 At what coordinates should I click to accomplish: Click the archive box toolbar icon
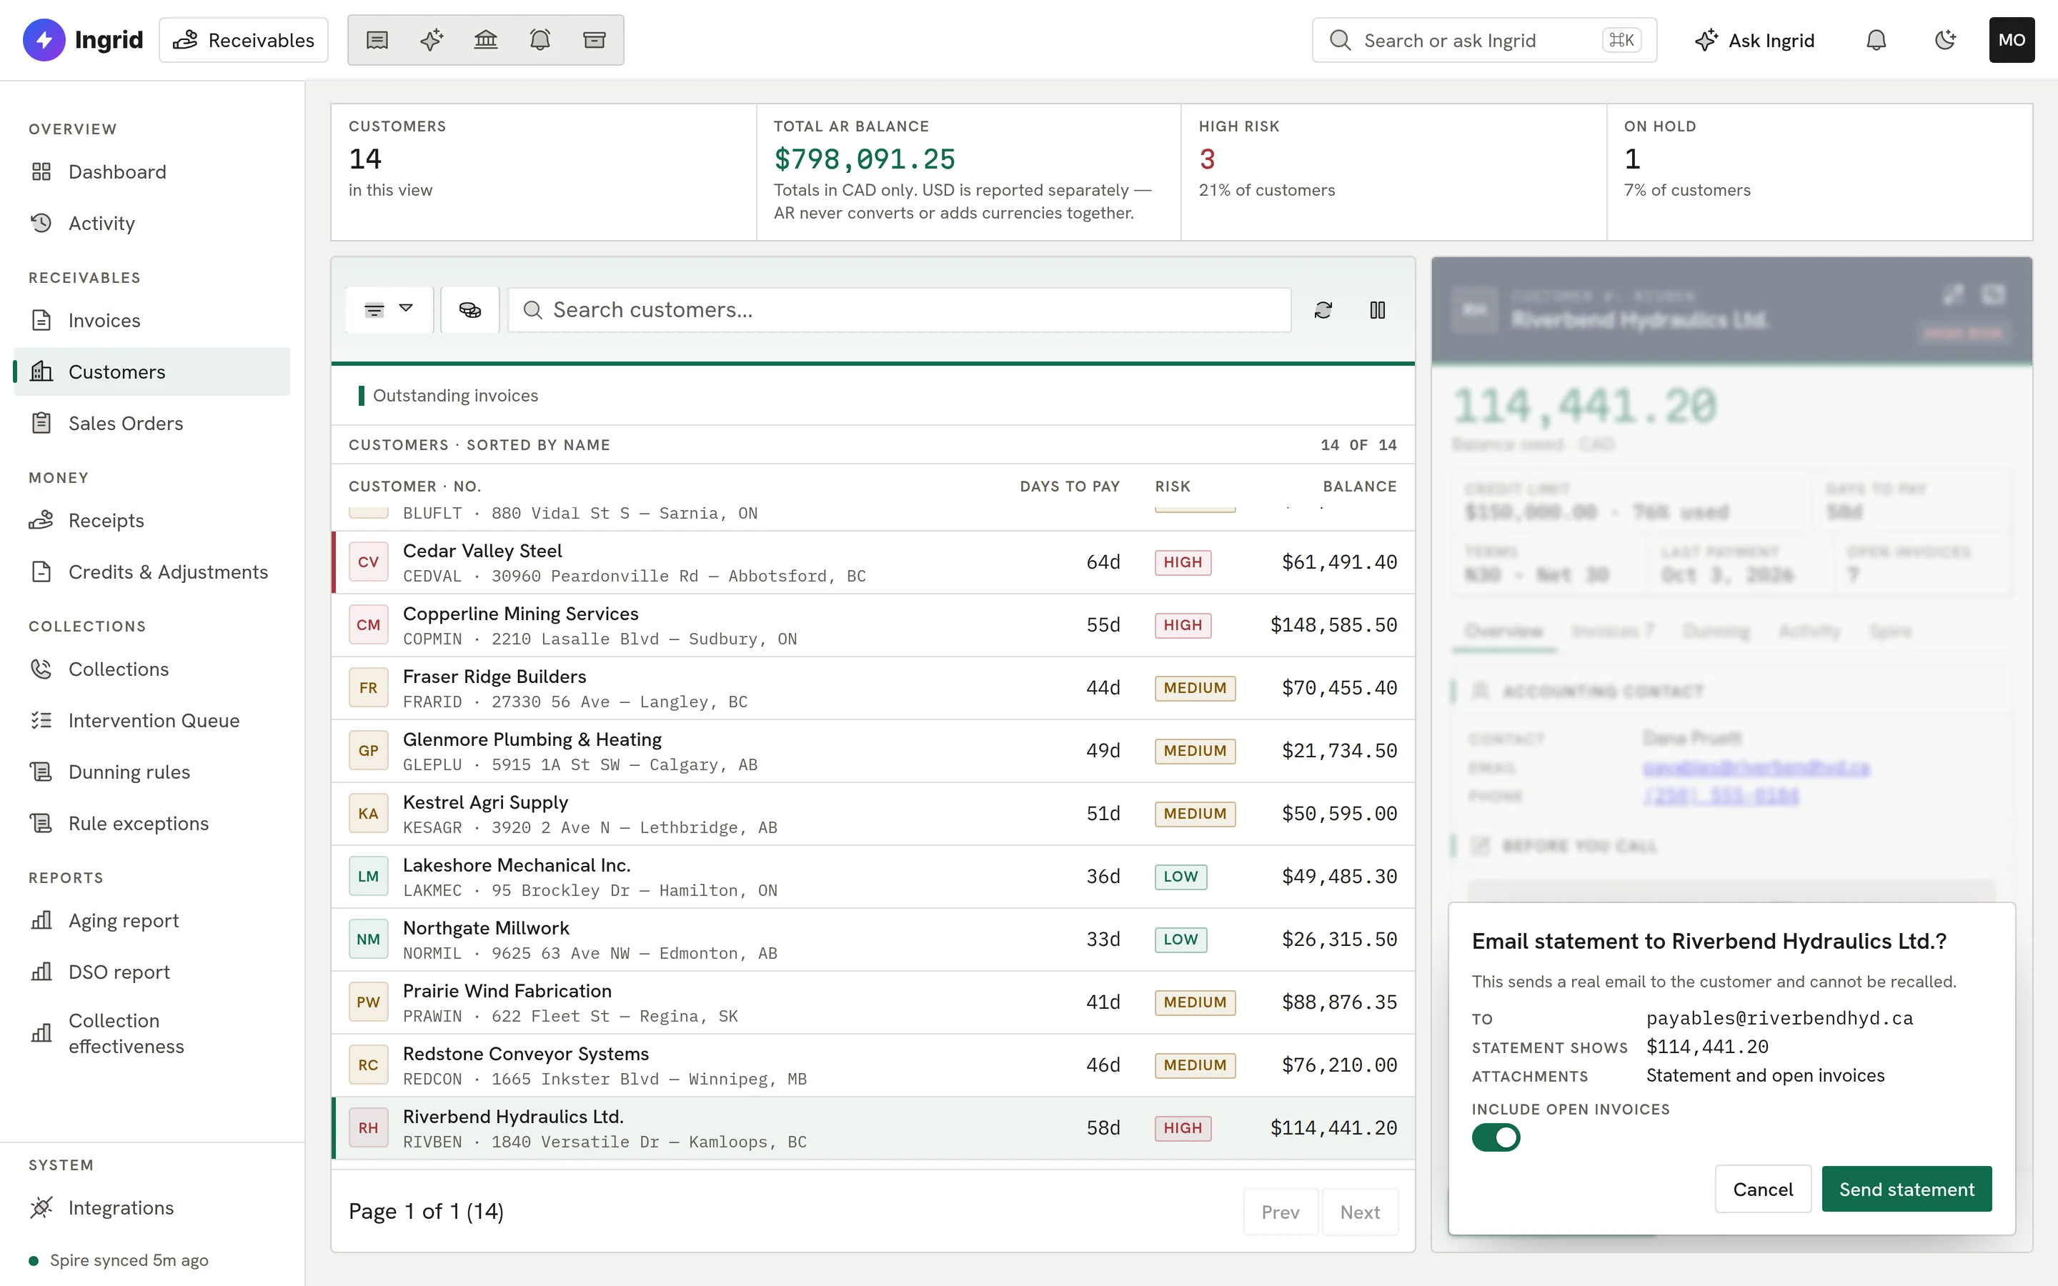(x=595, y=40)
